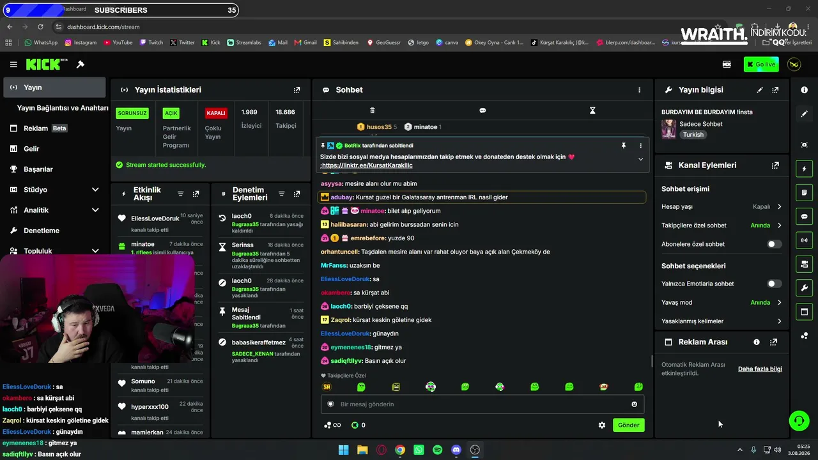Open Yavaş mod setting
The height and width of the screenshot is (460, 818).
pyautogui.click(x=722, y=303)
